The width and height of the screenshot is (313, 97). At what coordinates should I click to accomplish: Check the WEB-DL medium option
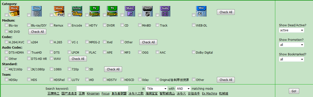tap(193, 25)
